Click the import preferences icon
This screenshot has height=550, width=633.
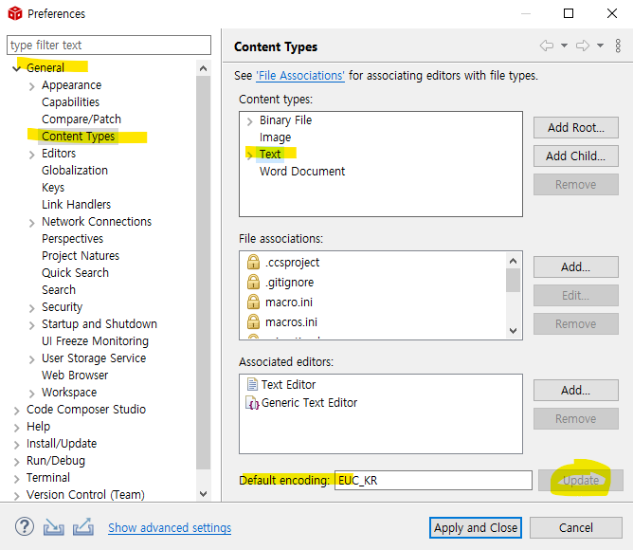pyautogui.click(x=54, y=527)
